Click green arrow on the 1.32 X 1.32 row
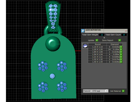The height and width of the screenshot is (102, 136). click(121, 59)
